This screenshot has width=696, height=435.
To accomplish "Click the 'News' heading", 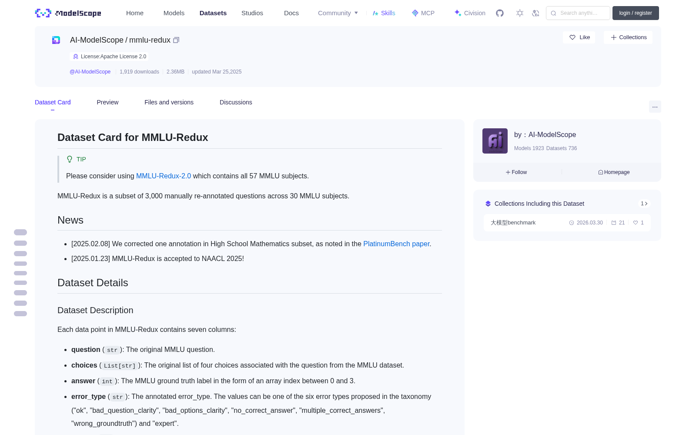I will click(70, 220).
